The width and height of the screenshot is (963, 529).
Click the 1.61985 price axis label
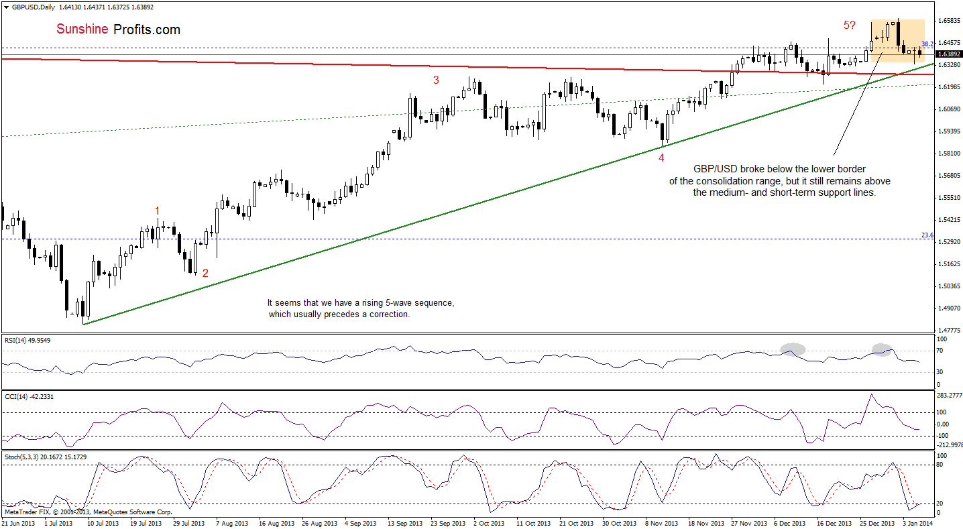949,87
